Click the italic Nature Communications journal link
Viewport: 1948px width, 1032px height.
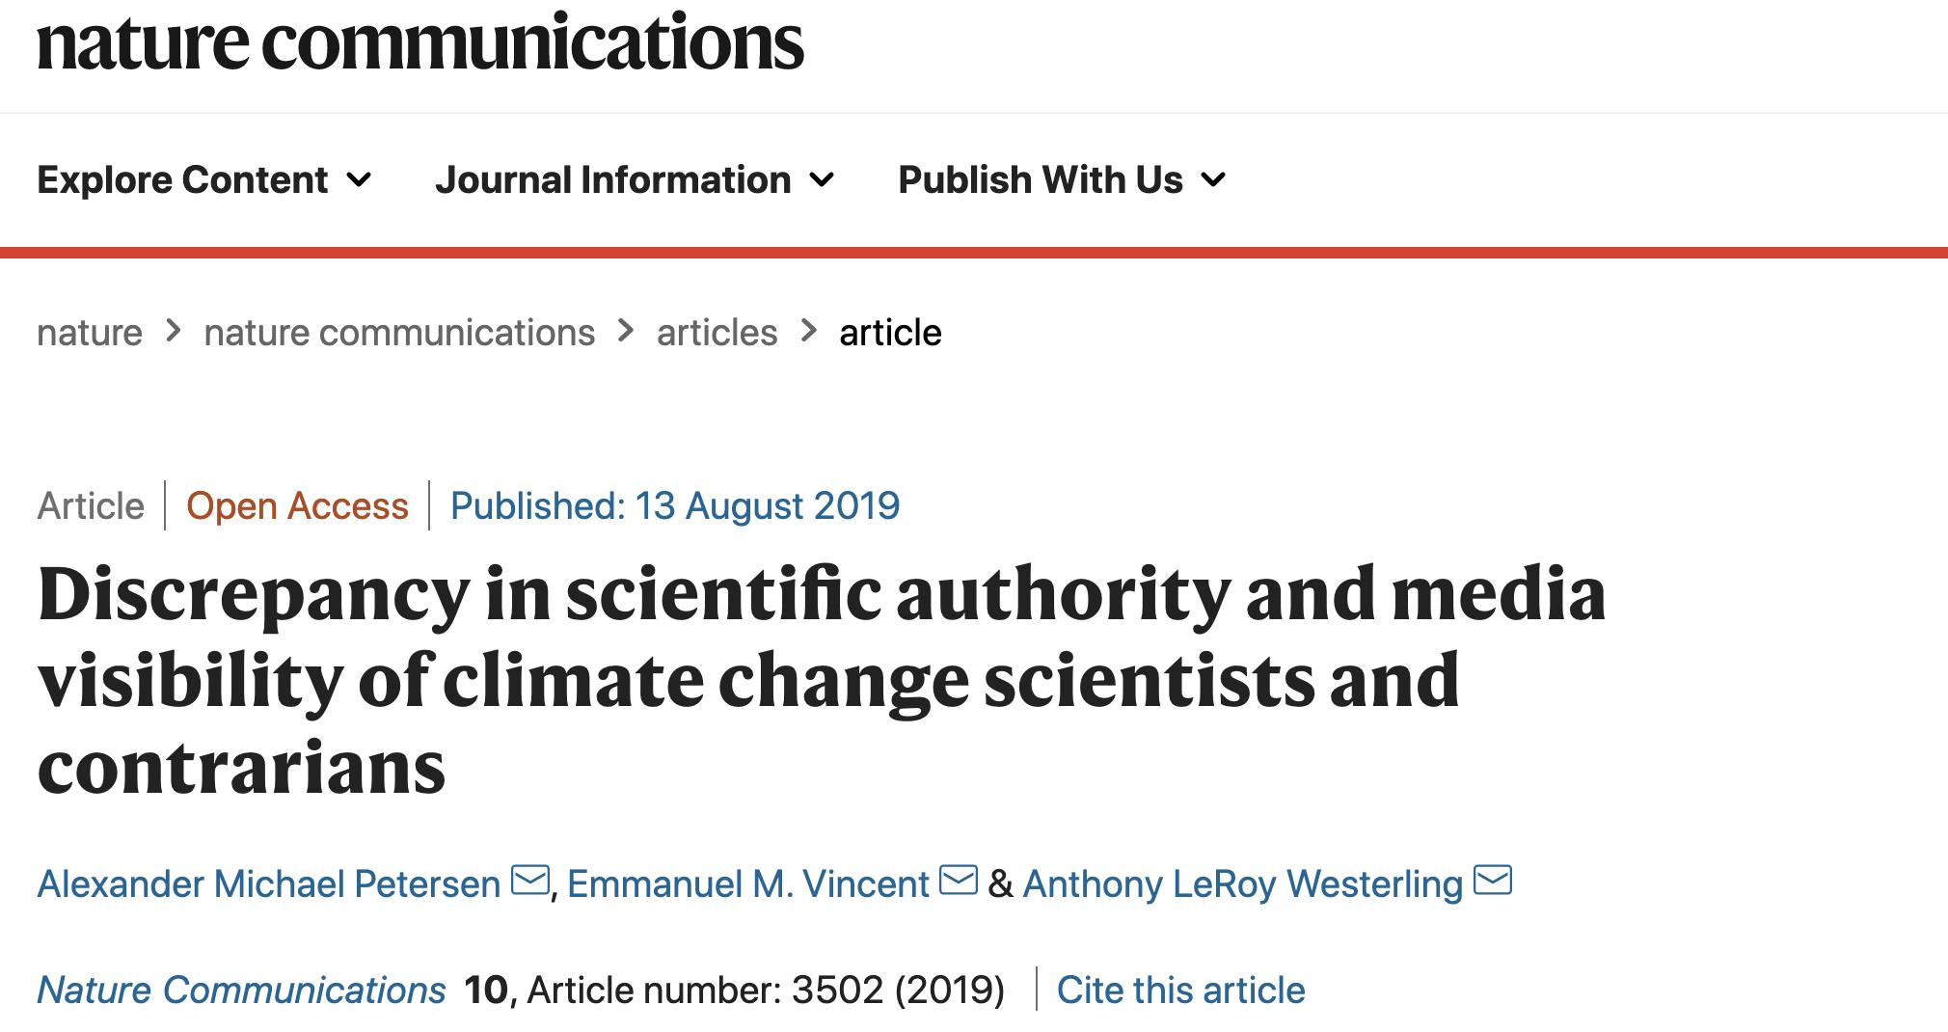(241, 991)
